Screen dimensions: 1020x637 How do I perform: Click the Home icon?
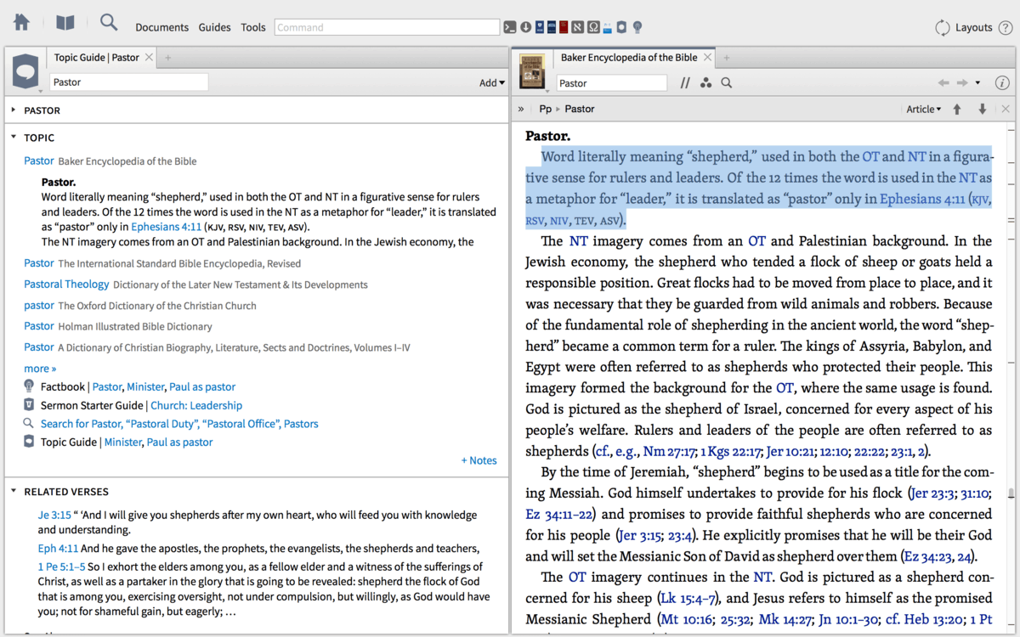(21, 23)
